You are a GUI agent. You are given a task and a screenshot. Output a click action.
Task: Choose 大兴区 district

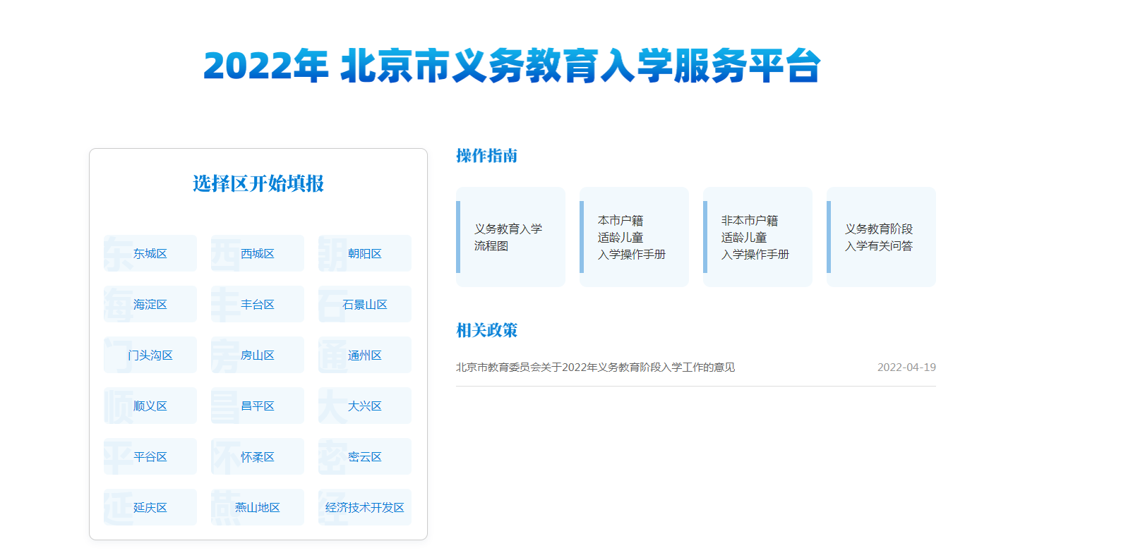365,406
